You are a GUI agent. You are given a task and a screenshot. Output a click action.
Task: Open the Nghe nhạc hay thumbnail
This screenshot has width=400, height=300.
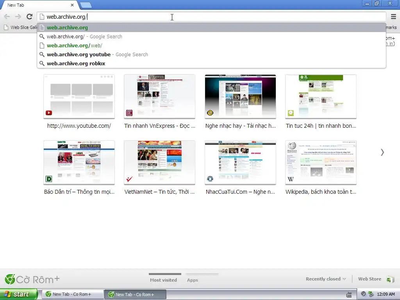pyautogui.click(x=240, y=96)
